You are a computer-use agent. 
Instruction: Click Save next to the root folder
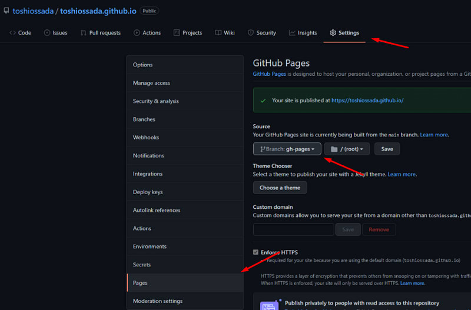(387, 149)
